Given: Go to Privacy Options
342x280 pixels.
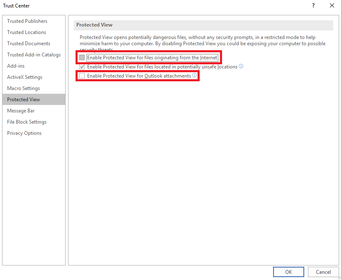Looking at the screenshot, I should tap(24, 133).
